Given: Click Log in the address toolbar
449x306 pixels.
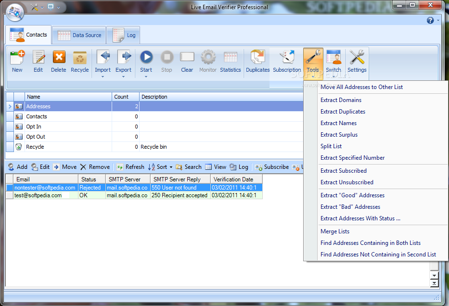Looking at the screenshot, I should [239, 167].
